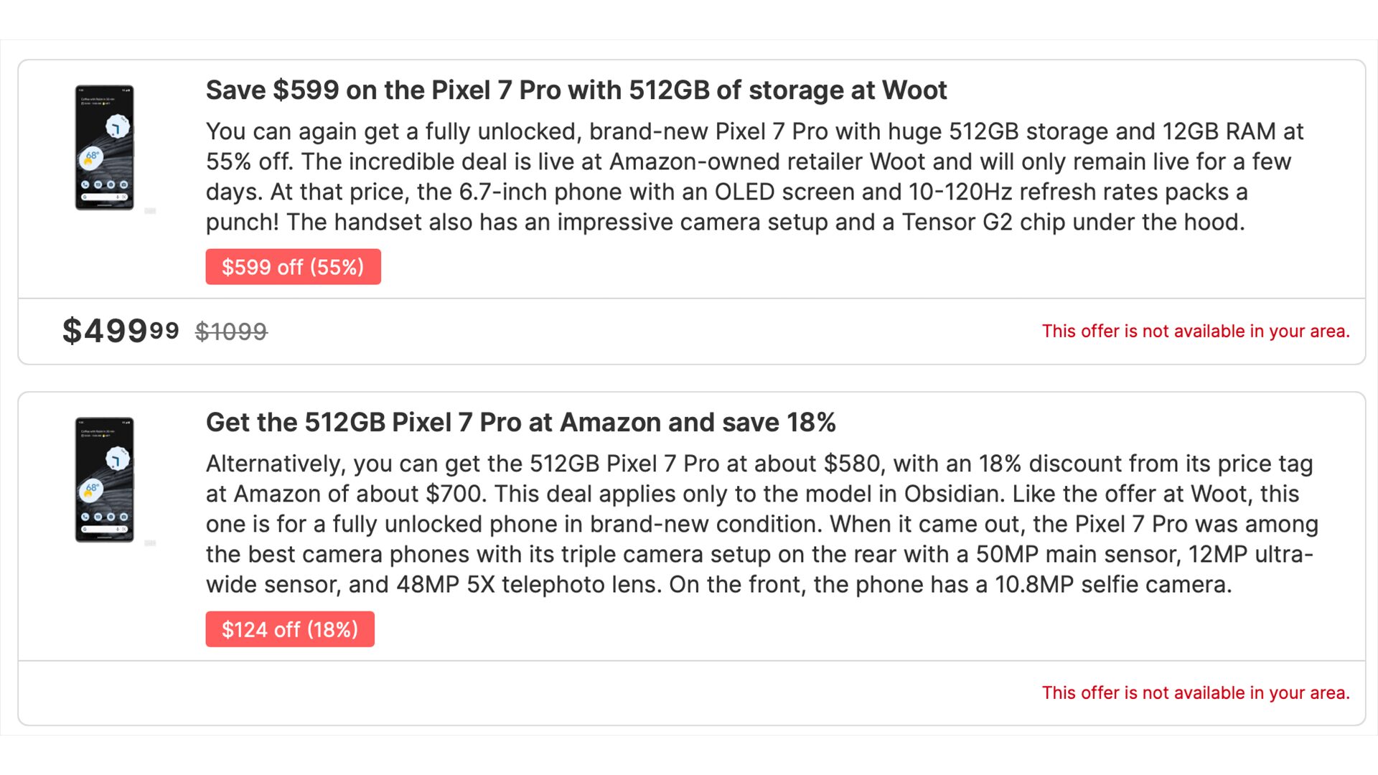Click the small gray logo beside Woot phone image
Viewport: 1378px width, 775px height.
pyautogui.click(x=150, y=211)
